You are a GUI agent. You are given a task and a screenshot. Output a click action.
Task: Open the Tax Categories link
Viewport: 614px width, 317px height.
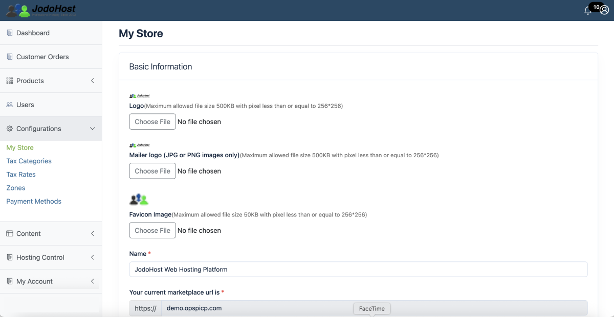point(29,161)
